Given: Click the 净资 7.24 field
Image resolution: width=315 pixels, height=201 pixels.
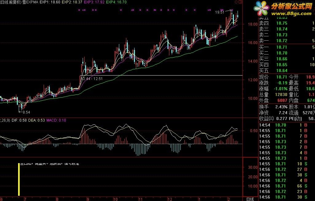Looking at the screenshot, I should coord(273,113).
